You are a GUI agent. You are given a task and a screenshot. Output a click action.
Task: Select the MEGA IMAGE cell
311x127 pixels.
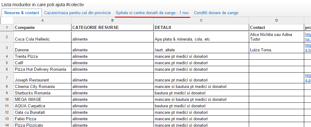coord(42,99)
